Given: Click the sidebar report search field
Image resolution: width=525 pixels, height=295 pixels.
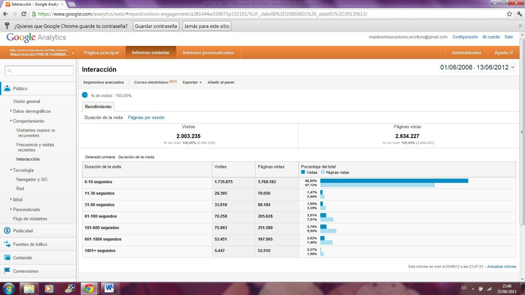Looking at the screenshot, I should pos(39,71).
